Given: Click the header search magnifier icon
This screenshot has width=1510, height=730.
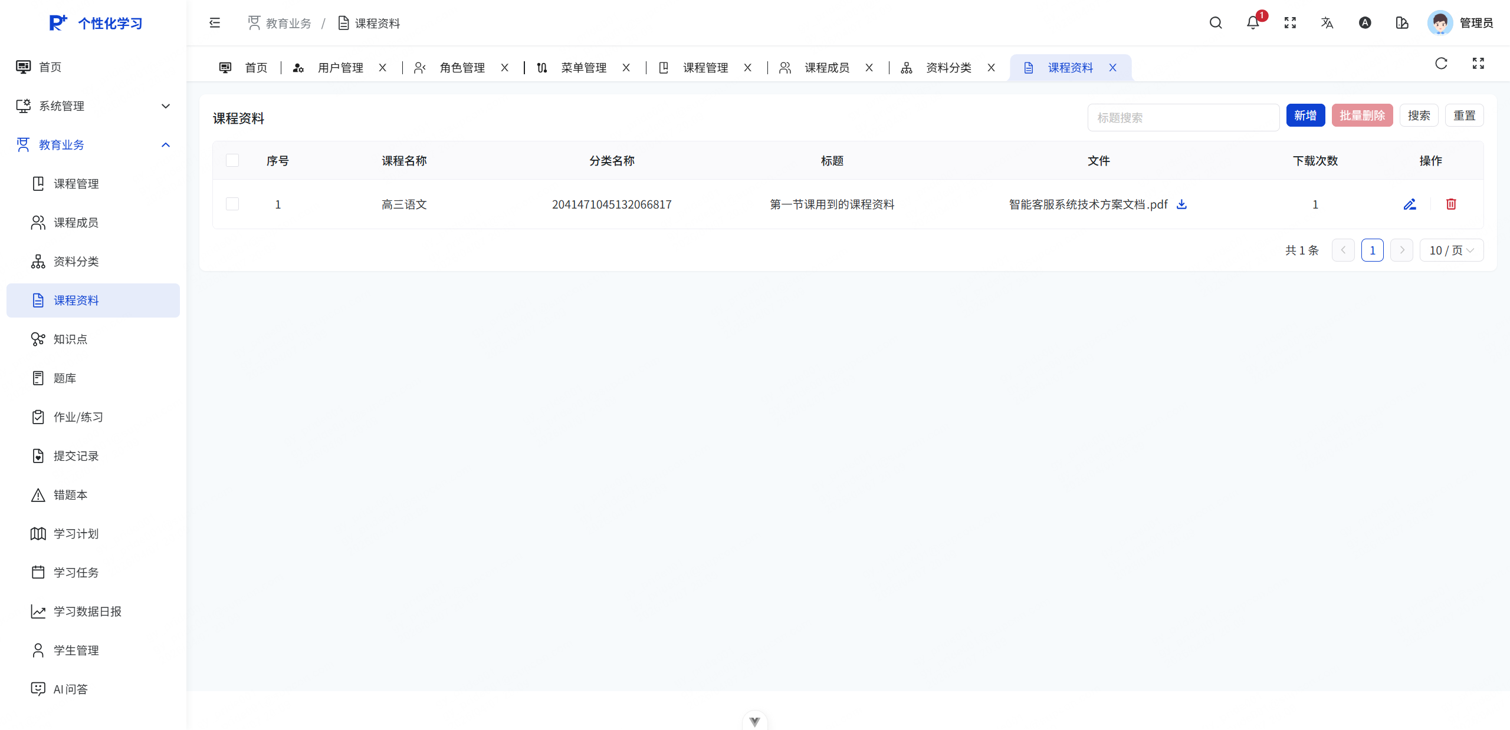Looking at the screenshot, I should click(1216, 23).
